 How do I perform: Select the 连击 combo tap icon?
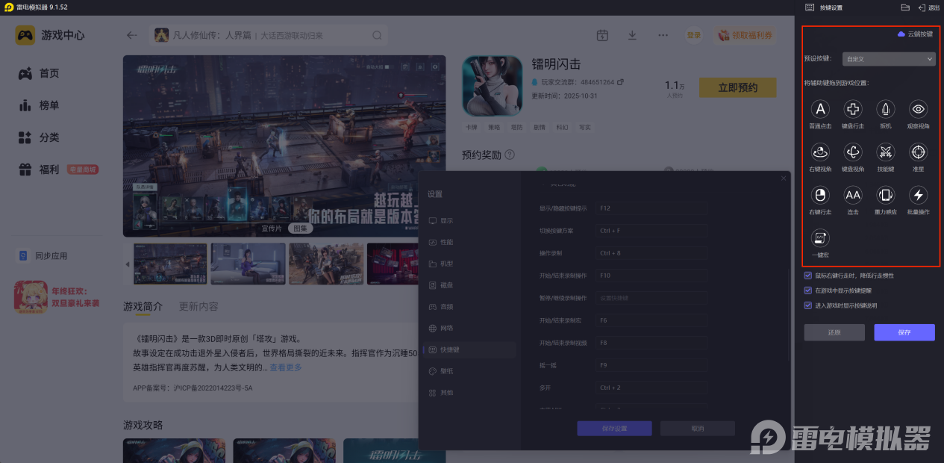pyautogui.click(x=853, y=196)
